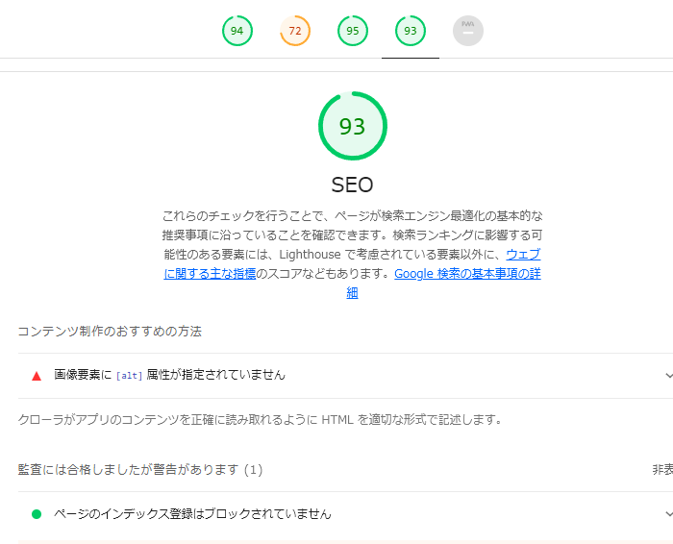The height and width of the screenshot is (544, 673).
Task: Switch to the 95 score gauge
Action: coord(353,31)
